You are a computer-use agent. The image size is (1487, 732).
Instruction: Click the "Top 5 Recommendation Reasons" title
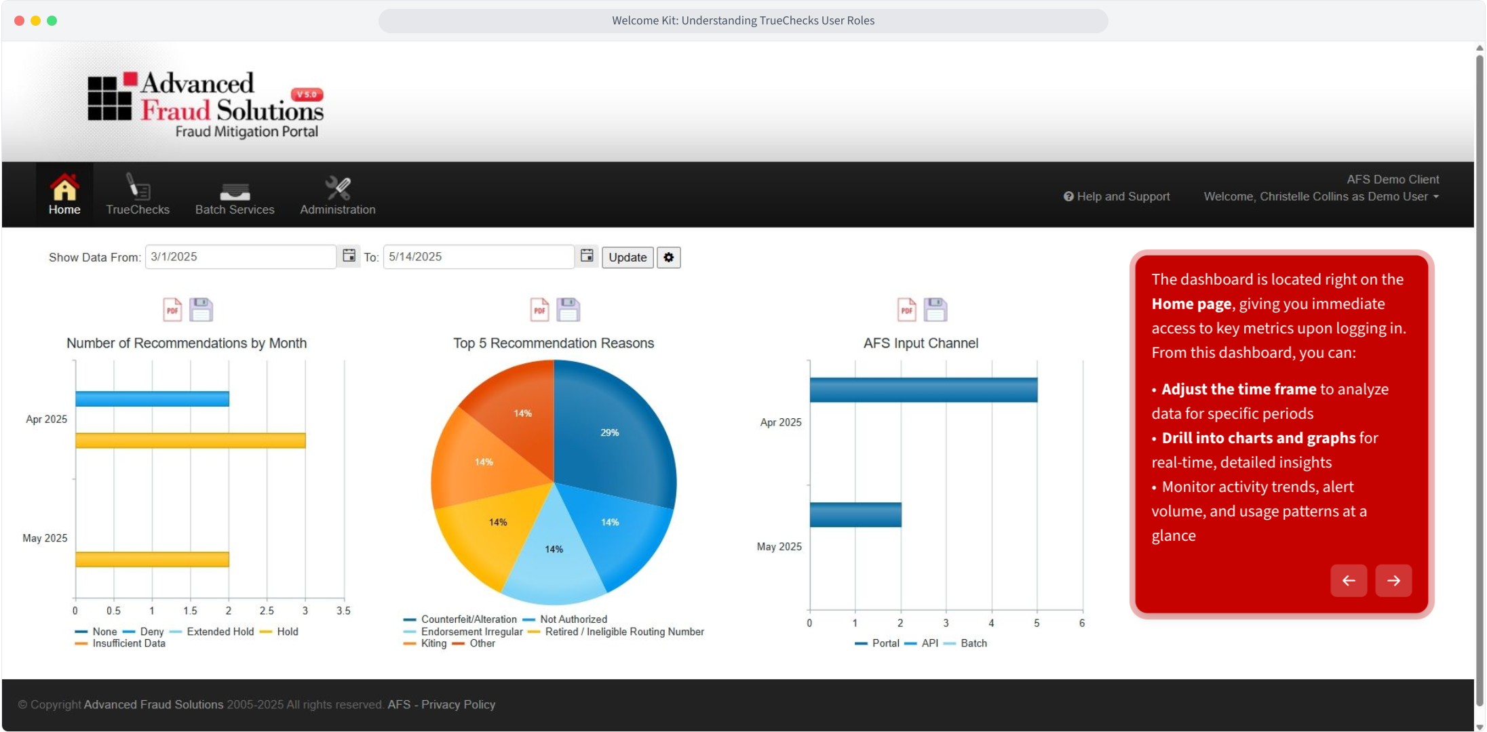(x=554, y=344)
